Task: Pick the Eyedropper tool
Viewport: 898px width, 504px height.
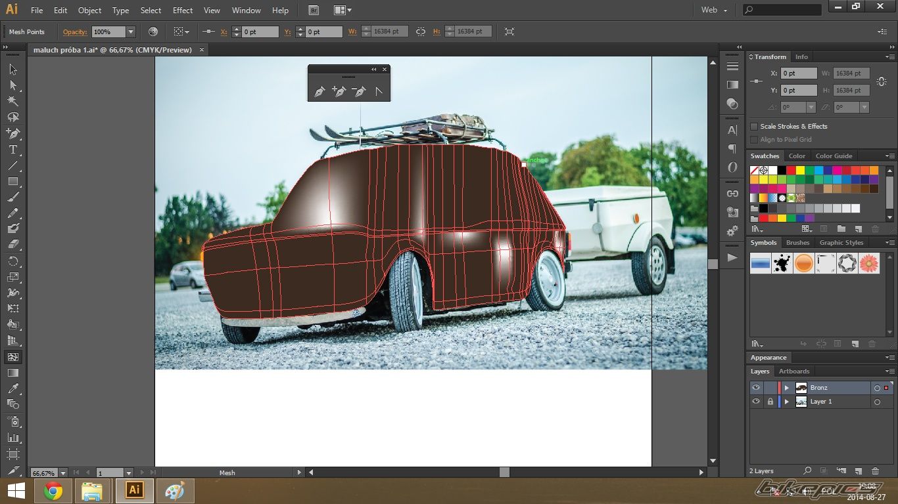Action: click(x=13, y=388)
